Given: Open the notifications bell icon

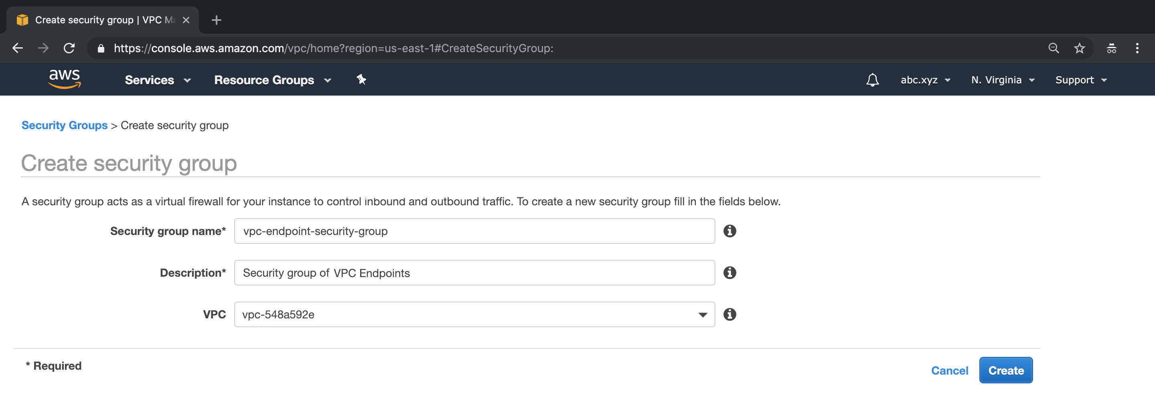Looking at the screenshot, I should (x=872, y=80).
